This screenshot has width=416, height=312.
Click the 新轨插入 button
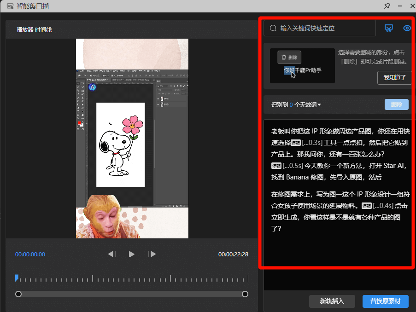tap(332, 301)
